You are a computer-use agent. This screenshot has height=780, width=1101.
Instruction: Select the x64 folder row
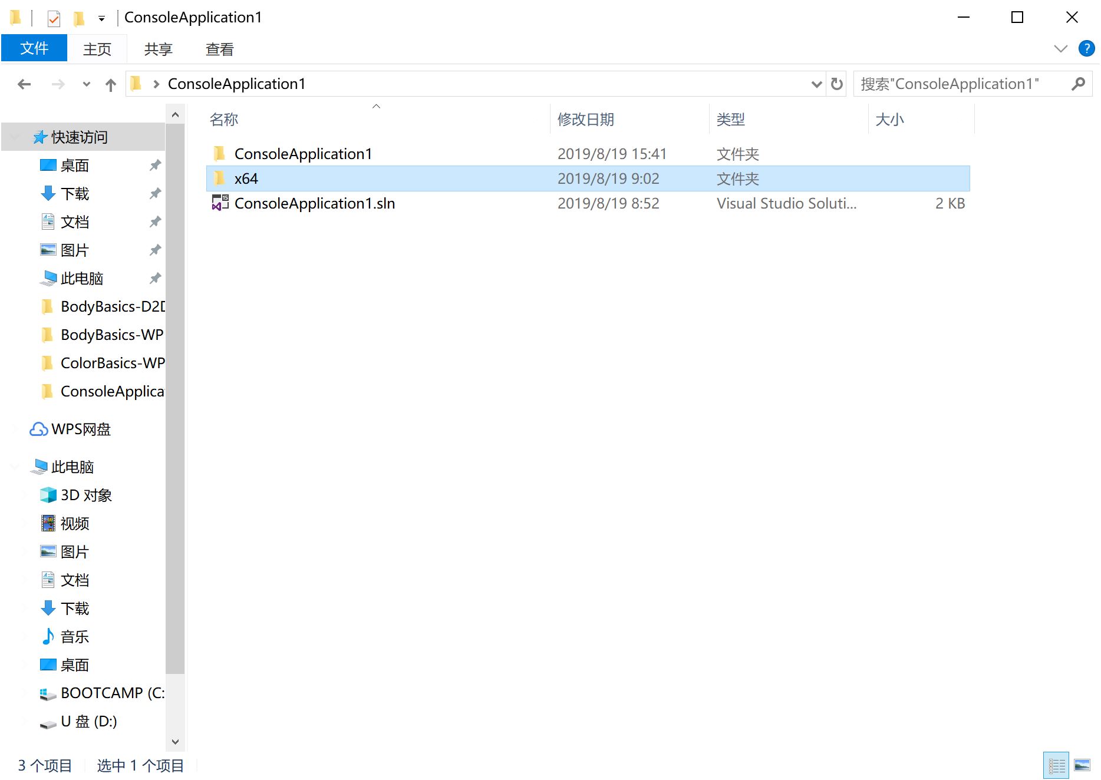pos(588,179)
